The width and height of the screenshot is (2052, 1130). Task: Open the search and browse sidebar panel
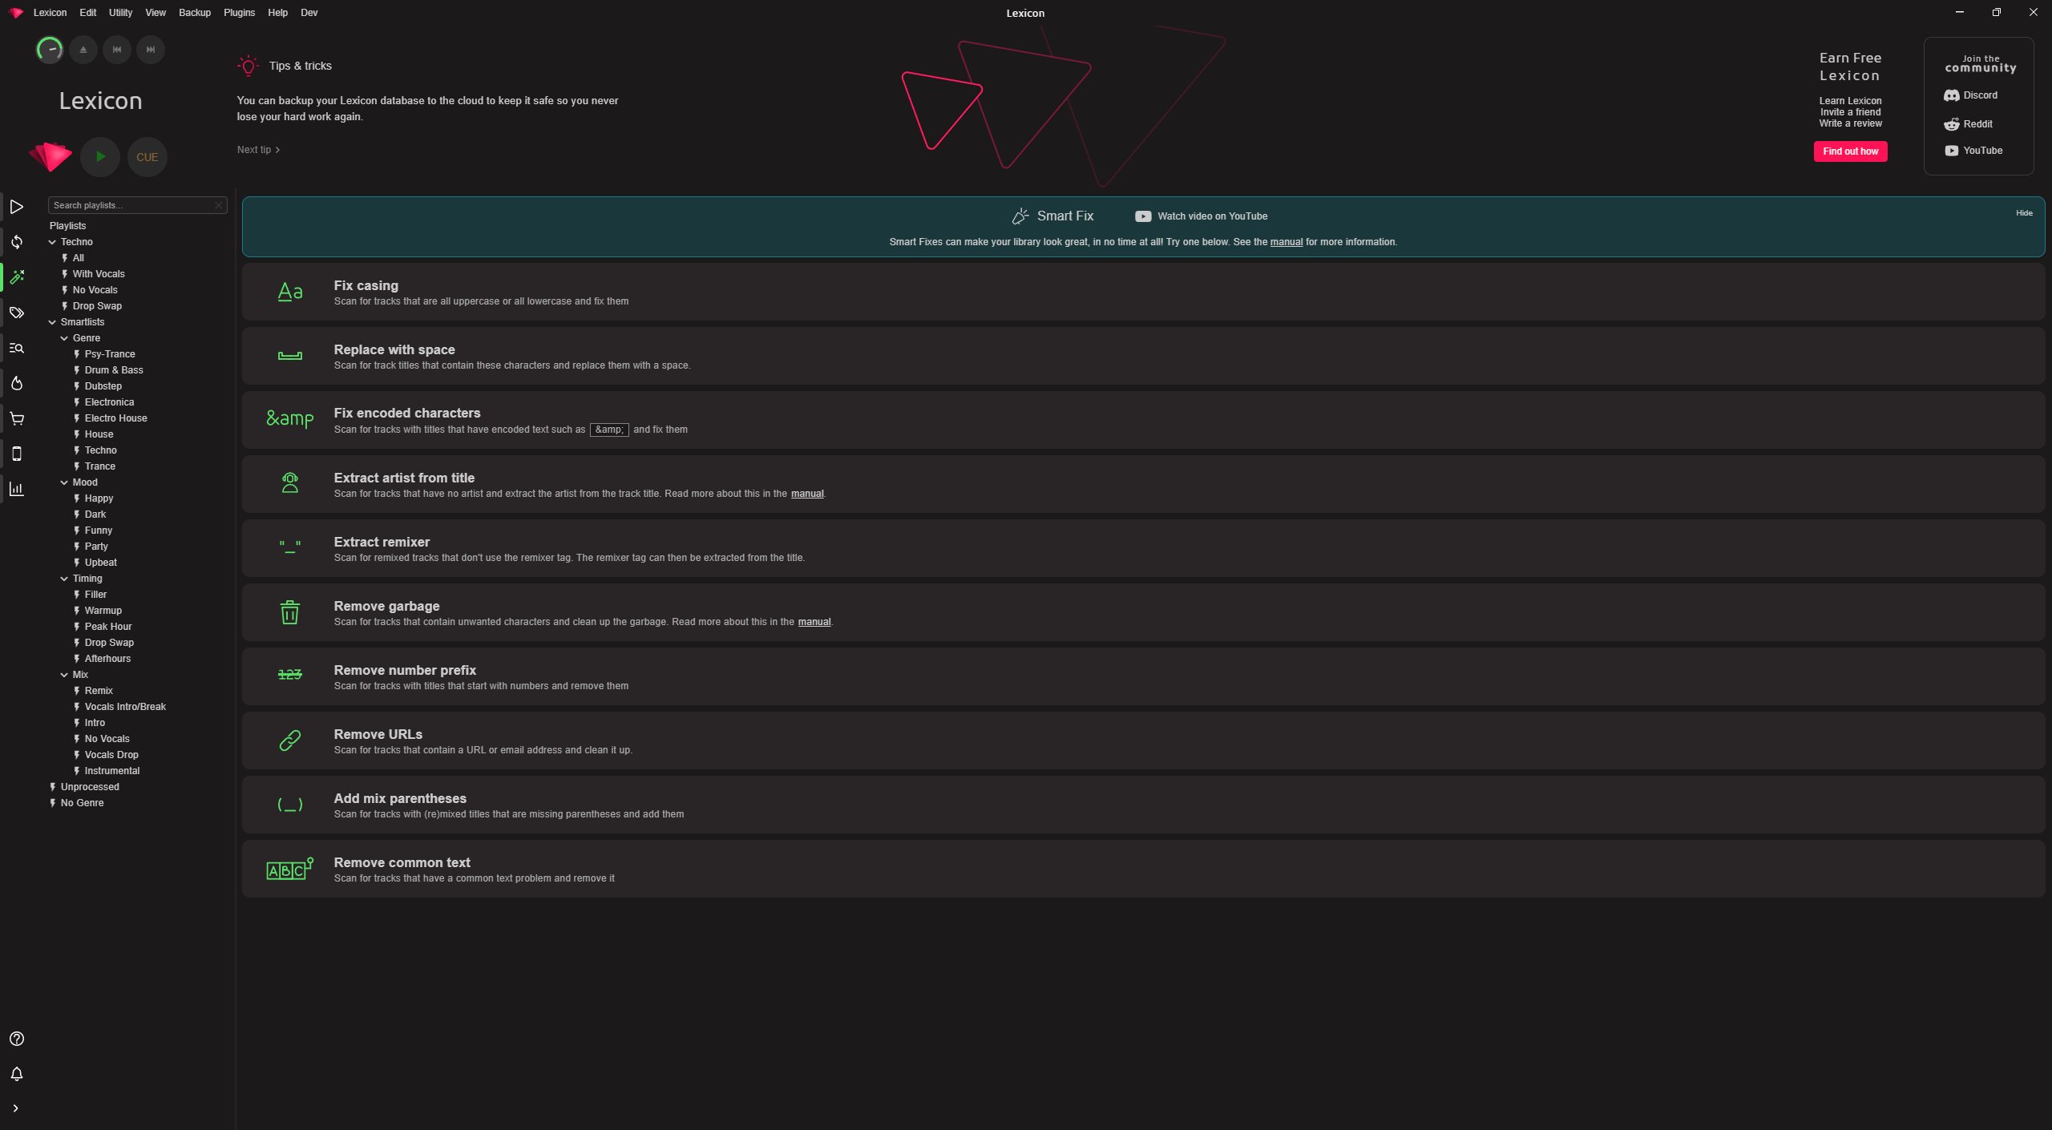tap(17, 348)
